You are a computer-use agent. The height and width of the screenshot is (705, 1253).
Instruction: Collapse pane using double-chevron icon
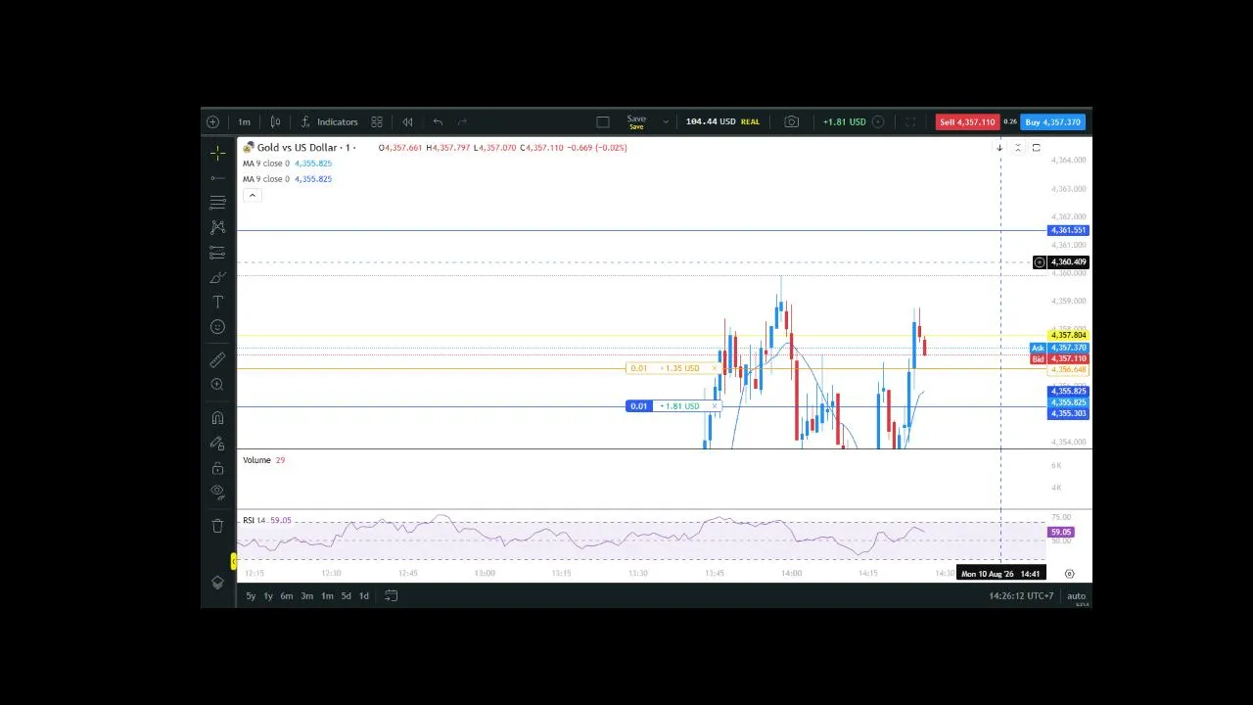coord(1018,148)
